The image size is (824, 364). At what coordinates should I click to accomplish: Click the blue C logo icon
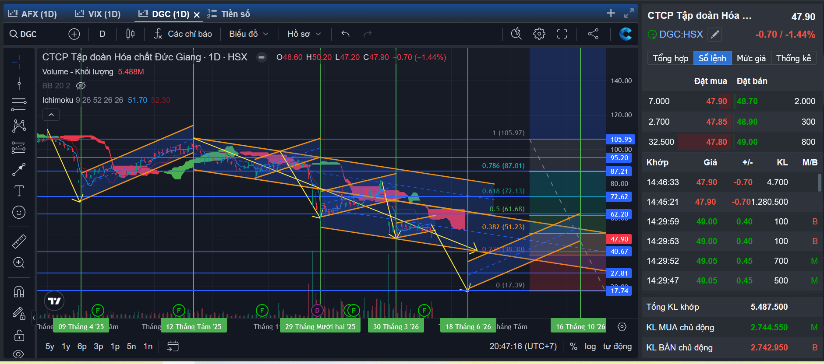click(x=626, y=34)
